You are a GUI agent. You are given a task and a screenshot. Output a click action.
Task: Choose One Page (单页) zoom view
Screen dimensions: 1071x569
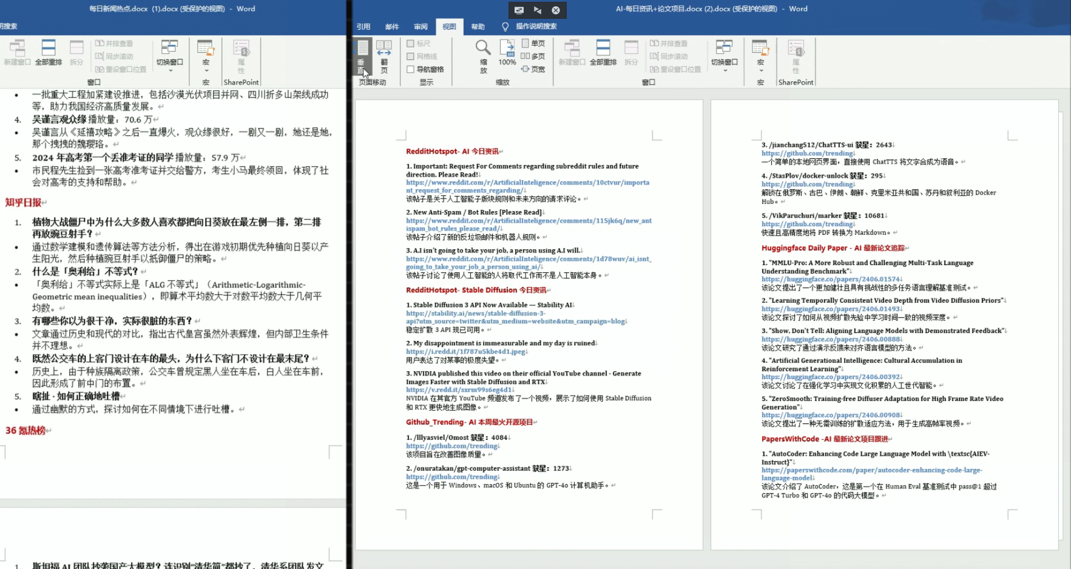pyautogui.click(x=533, y=43)
